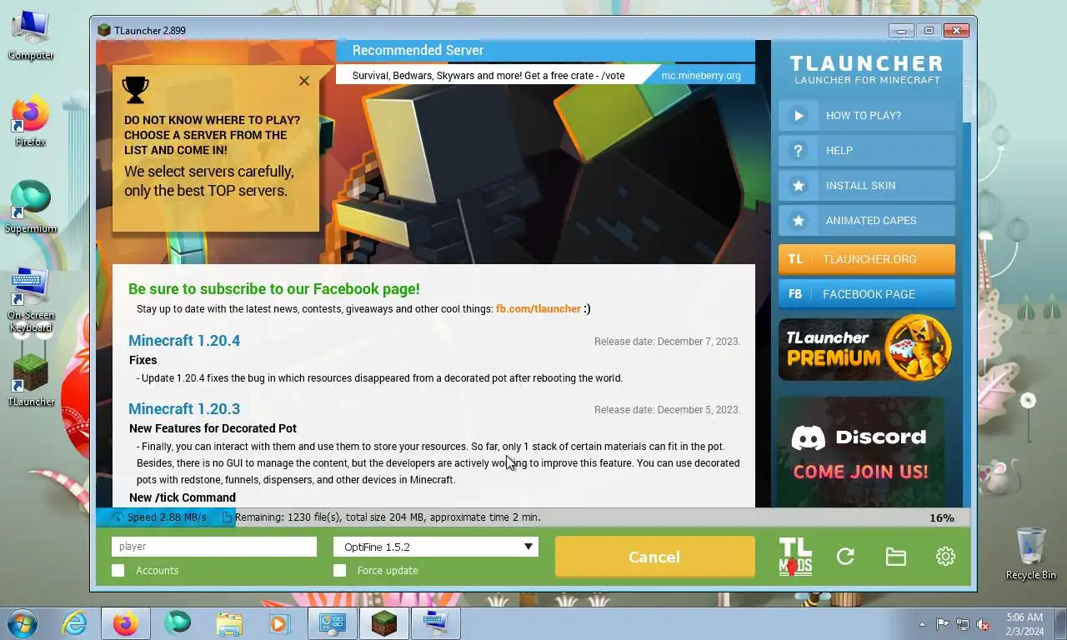Viewport: 1067px width, 640px height.
Task: Click the FB icon on Facebook Page button
Action: 795,294
